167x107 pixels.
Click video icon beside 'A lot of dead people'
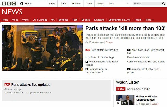pos(128,69)
